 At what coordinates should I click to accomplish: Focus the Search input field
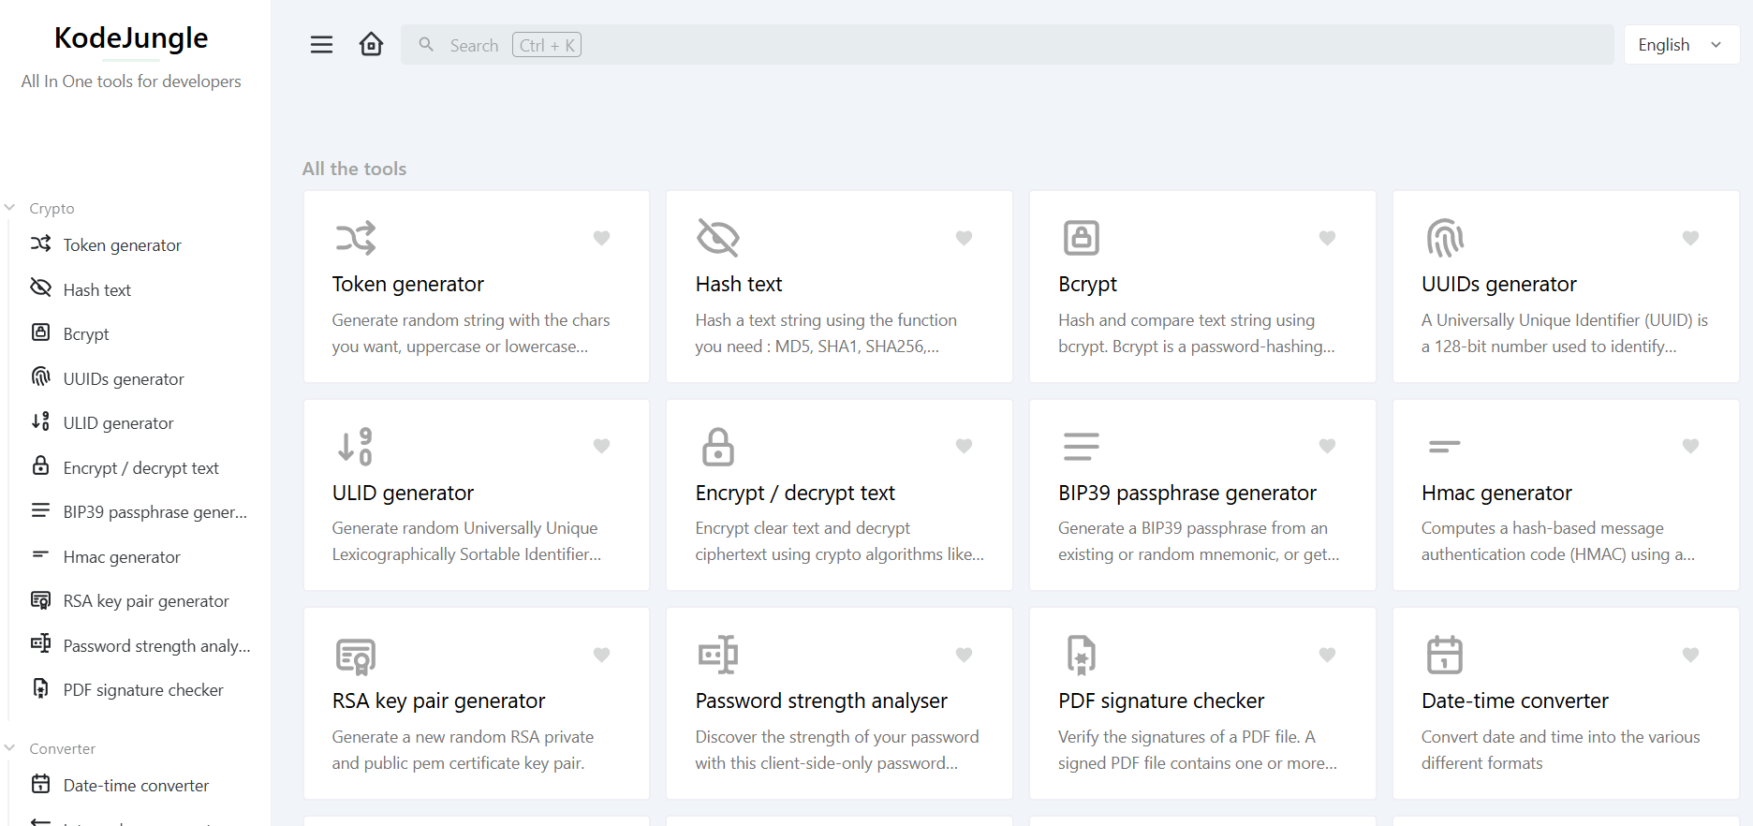tap(1008, 45)
